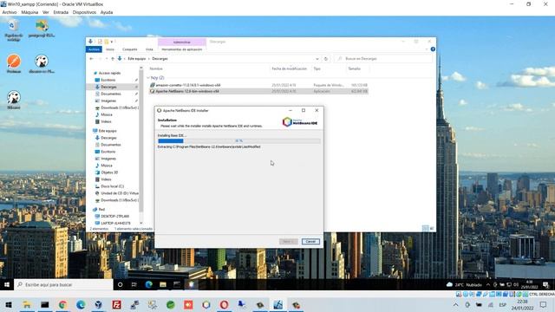Click the Apache NetBeans IDE logo
Viewport: 555px width, 312px height.
300,122
